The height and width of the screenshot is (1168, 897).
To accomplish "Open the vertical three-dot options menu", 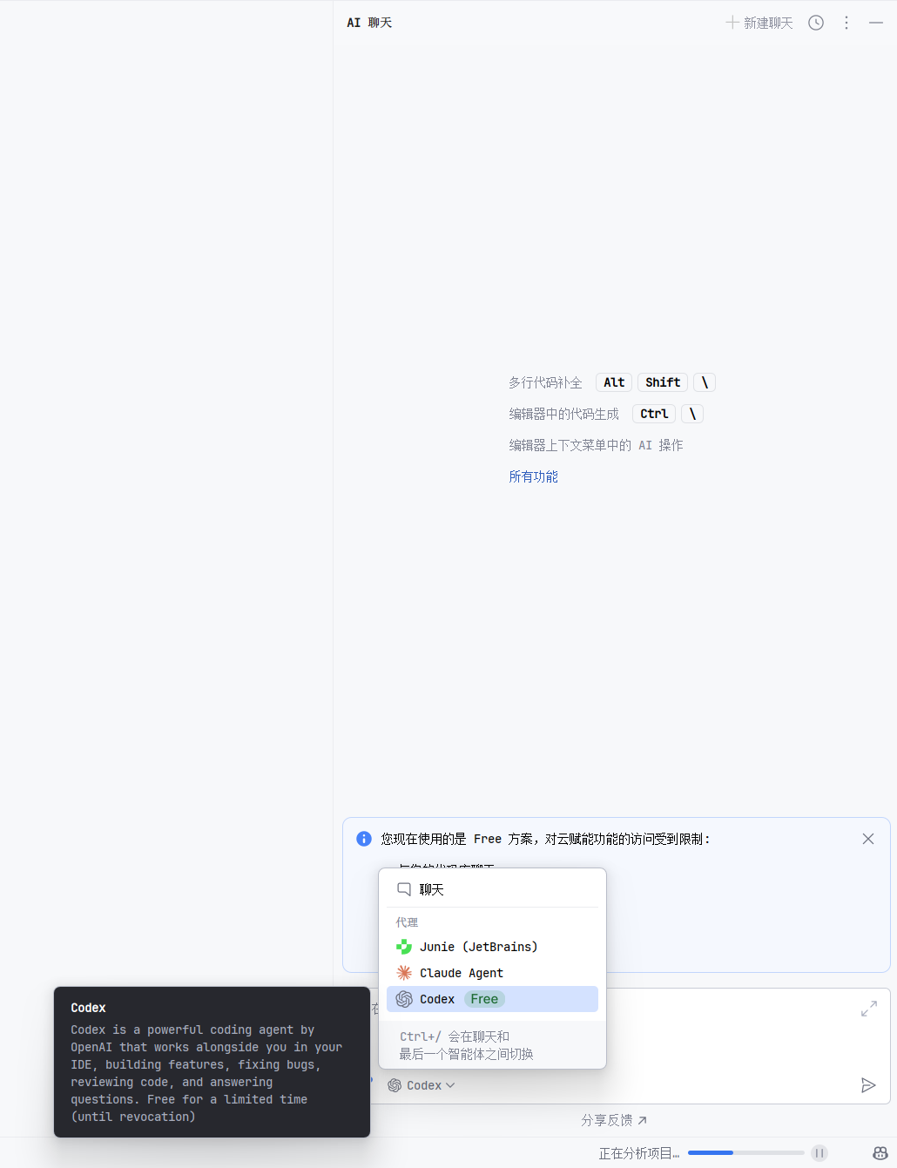I will [x=846, y=23].
